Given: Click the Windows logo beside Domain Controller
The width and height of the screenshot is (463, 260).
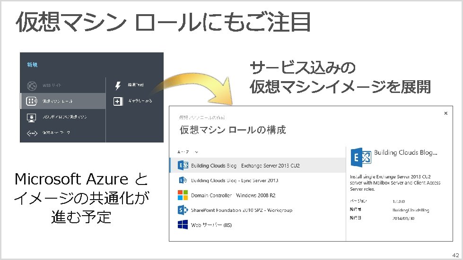Looking at the screenshot, I should tap(183, 195).
